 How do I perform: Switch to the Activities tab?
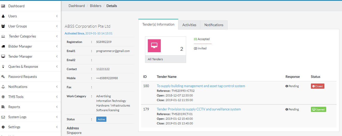(189, 25)
